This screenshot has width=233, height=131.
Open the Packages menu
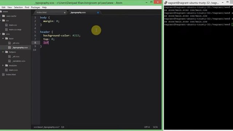point(36,7)
